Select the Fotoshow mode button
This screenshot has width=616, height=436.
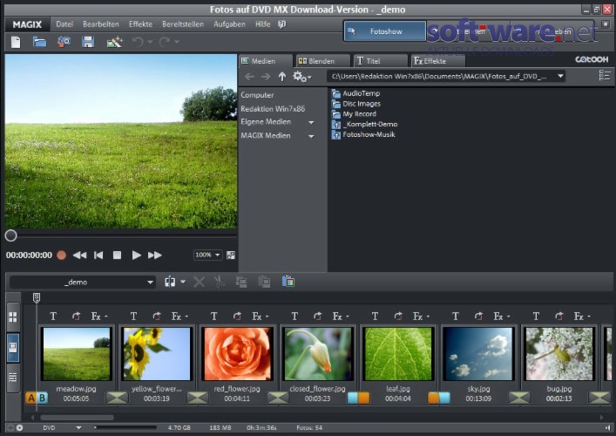point(385,31)
